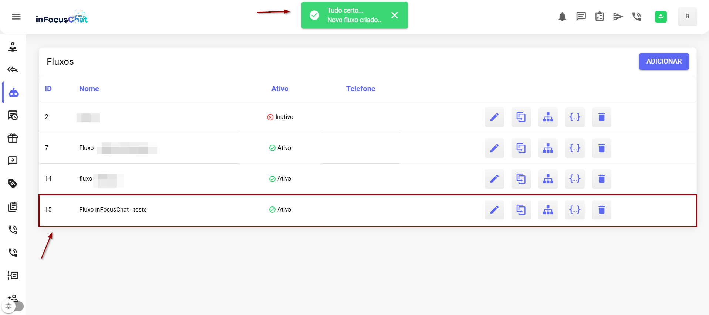The image size is (709, 315).
Task: Sort table by the Nome column
Action: (89, 89)
